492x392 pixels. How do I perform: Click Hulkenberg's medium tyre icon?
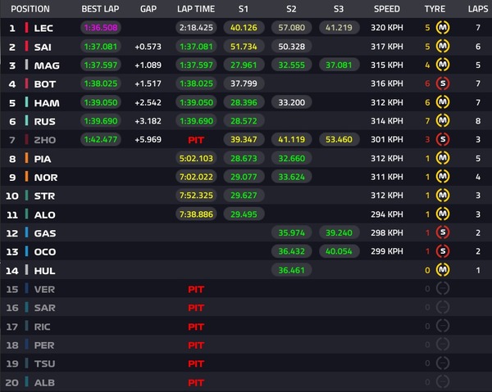click(443, 269)
